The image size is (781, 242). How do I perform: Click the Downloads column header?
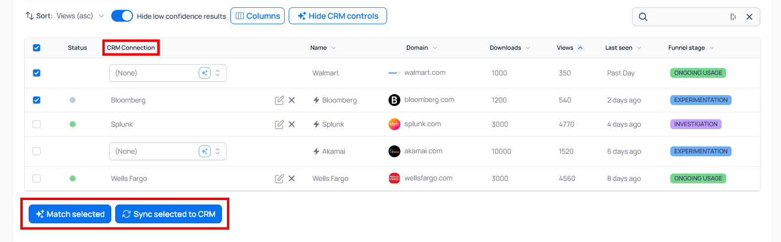point(505,48)
